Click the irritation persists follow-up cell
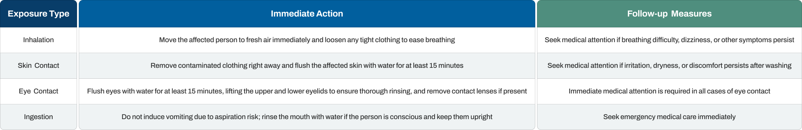The image size is (802, 130). [x=669, y=66]
